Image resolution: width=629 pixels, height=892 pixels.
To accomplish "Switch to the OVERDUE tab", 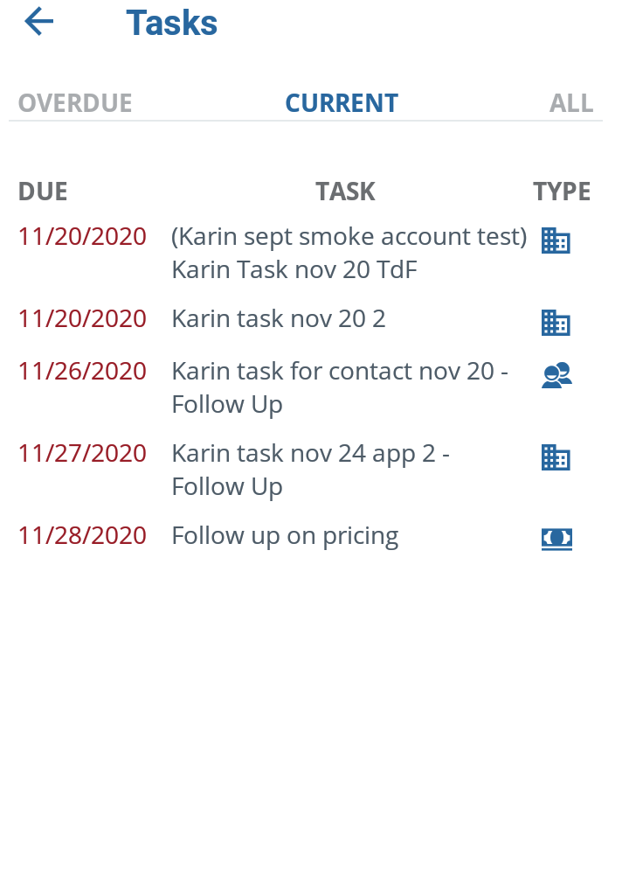I will coord(75,103).
